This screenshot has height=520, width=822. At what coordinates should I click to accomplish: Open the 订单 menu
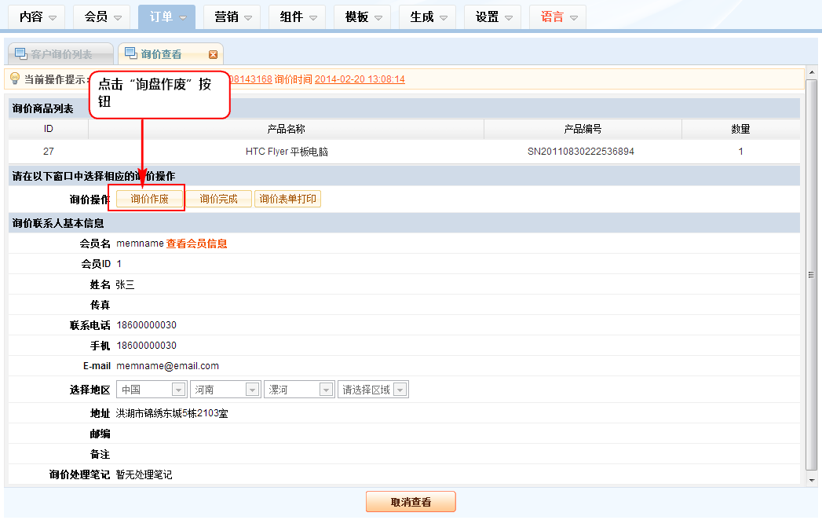[x=166, y=17]
